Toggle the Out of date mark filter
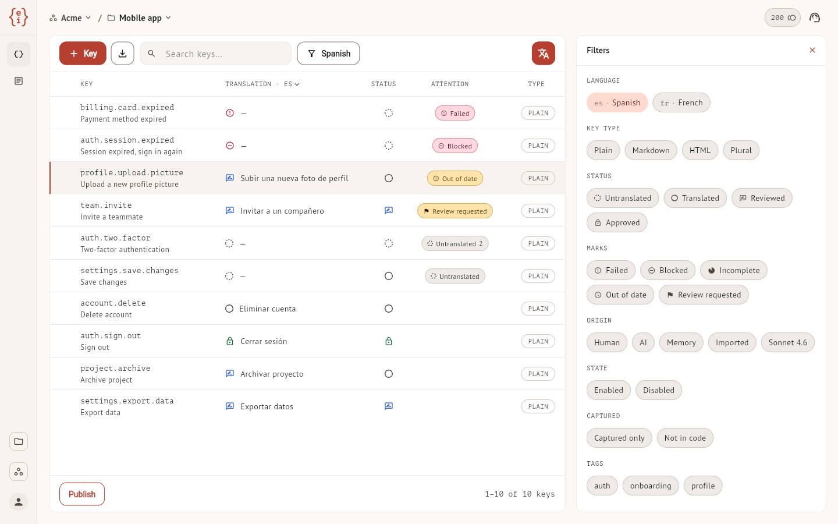 [x=620, y=295]
